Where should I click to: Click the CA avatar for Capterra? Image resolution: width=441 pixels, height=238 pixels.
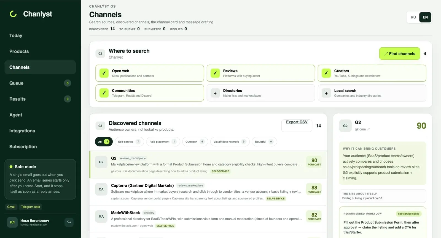point(101,189)
